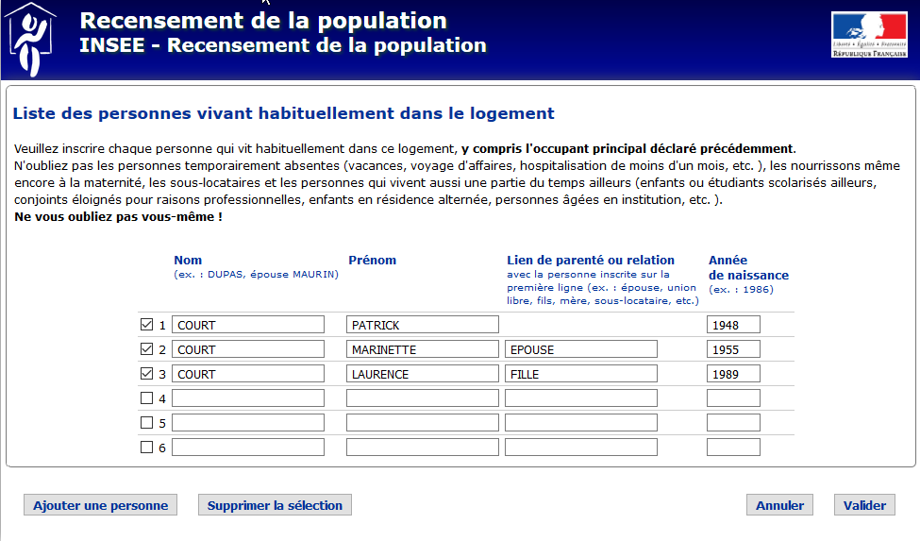Click the Nom field containing COURT in row 1
Screen dimensions: 920x541
(x=248, y=325)
